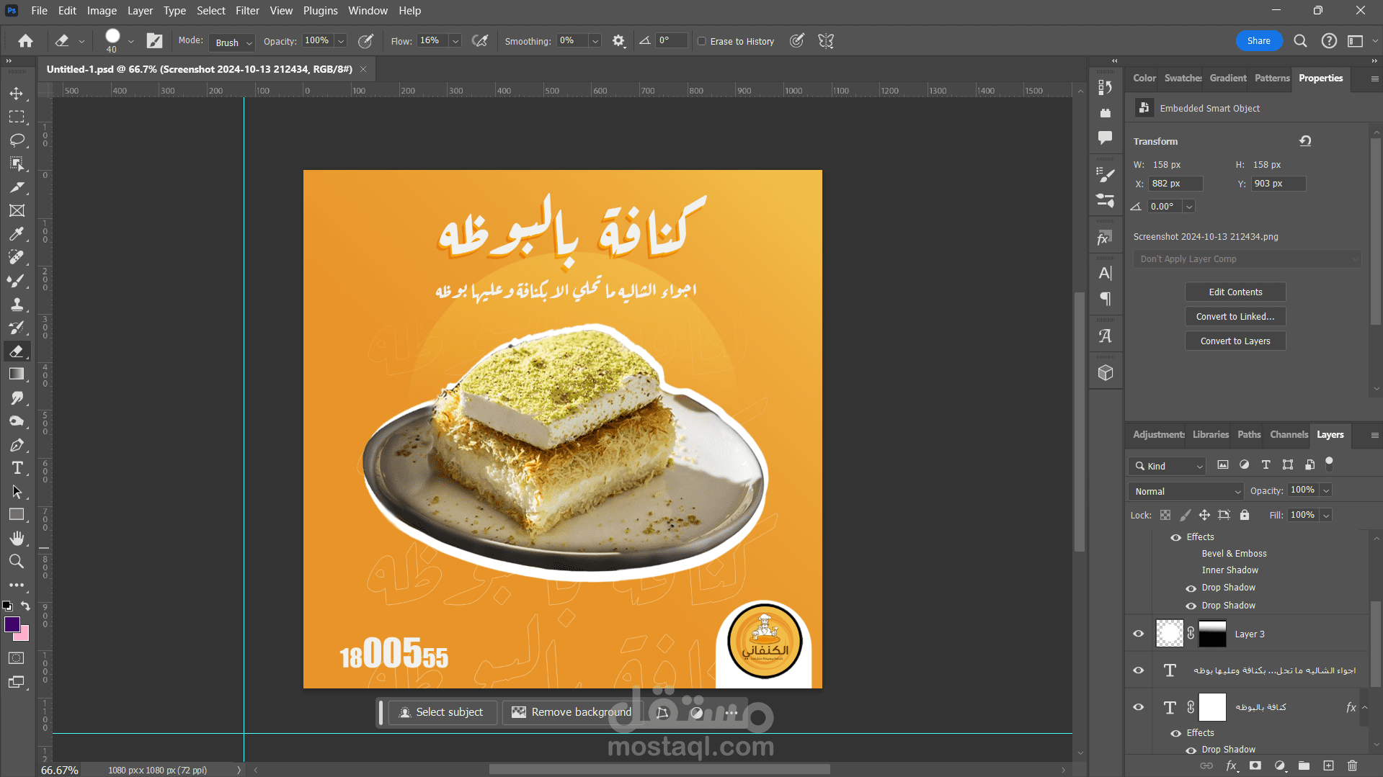The width and height of the screenshot is (1383, 777).
Task: Open the Flow value dropdown
Action: click(455, 41)
